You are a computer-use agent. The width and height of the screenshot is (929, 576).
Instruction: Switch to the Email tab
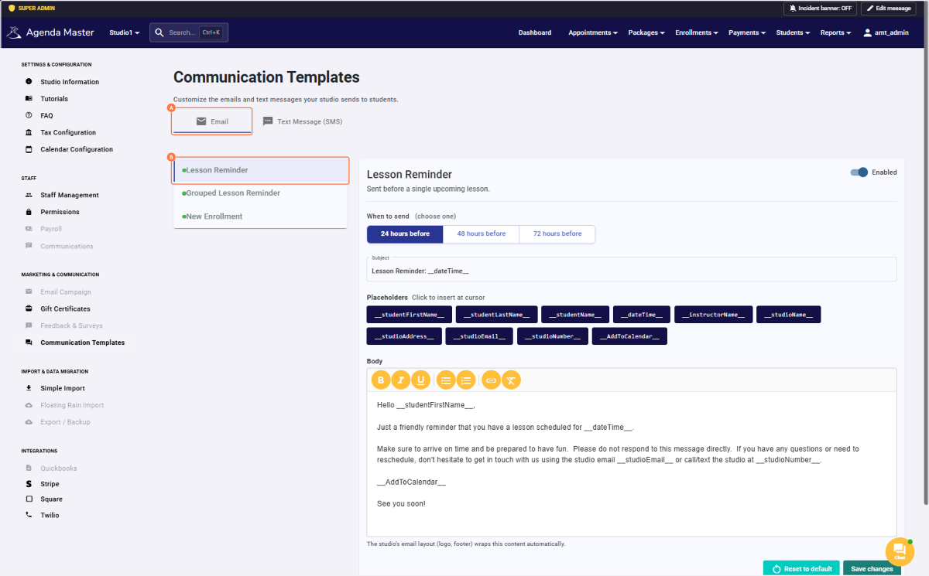212,121
